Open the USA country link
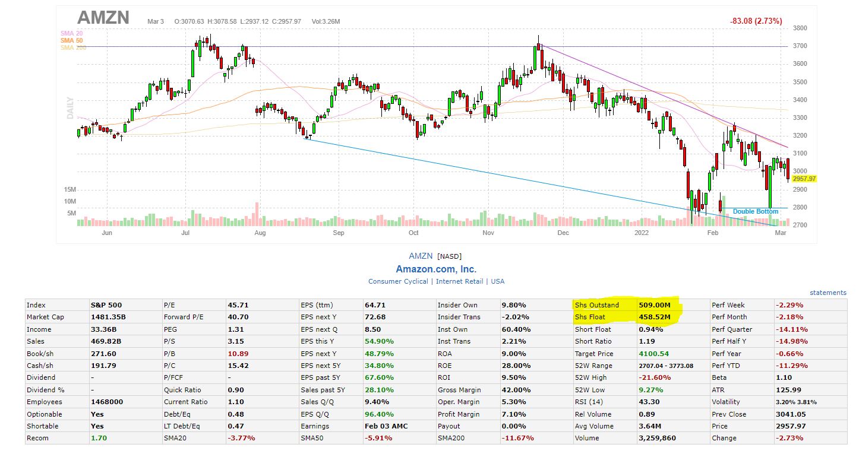Viewport: 856px width, 454px height. click(498, 281)
